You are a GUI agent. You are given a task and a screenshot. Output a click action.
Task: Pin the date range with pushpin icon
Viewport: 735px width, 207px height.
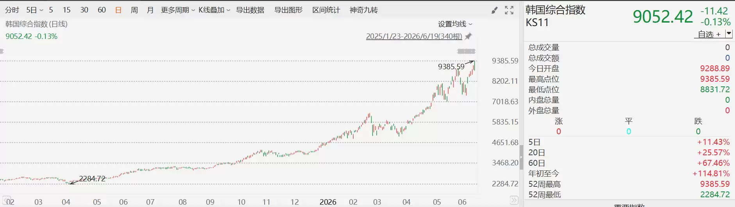[x=468, y=36]
